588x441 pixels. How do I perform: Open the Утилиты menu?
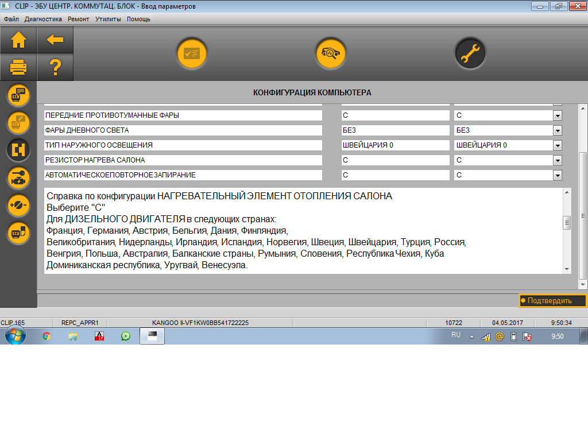108,19
